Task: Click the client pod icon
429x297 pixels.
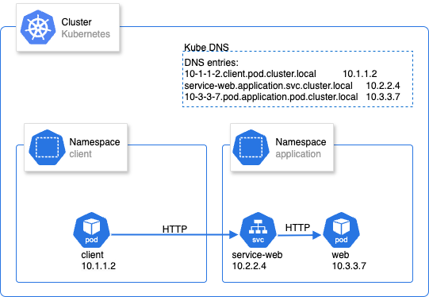Action: (91, 229)
